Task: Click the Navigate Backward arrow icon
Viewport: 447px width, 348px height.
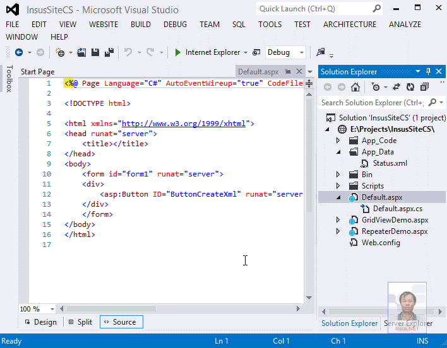Action: pos(18,52)
